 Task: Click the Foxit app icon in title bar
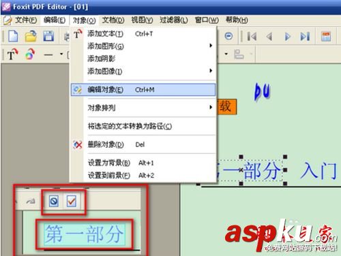pyautogui.click(x=6, y=6)
